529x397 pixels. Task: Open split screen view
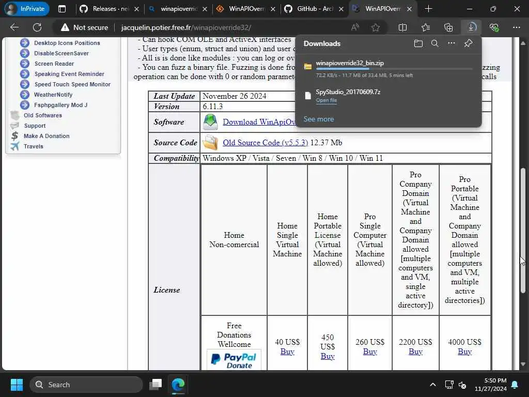click(x=402, y=28)
